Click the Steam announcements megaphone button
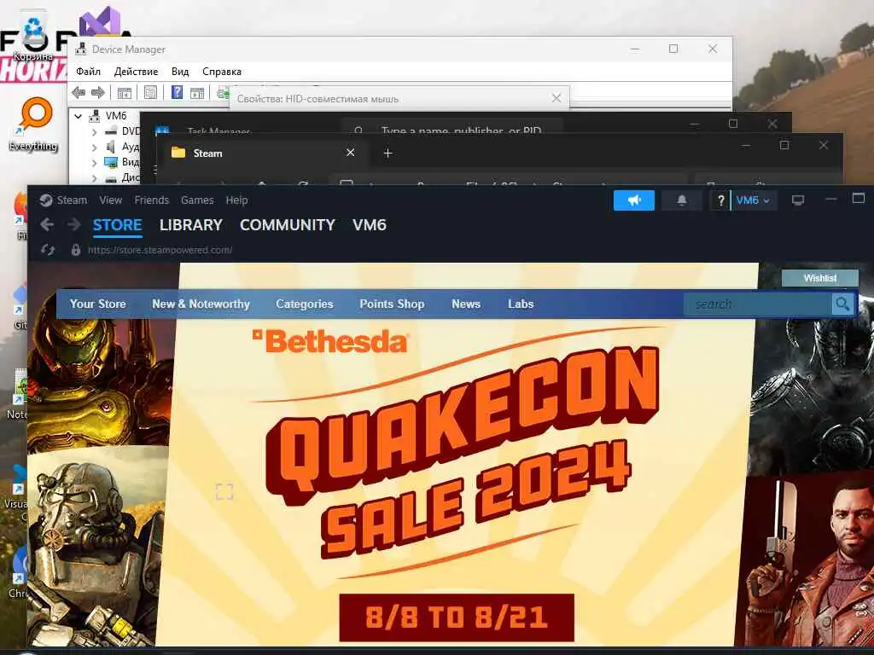The image size is (874, 655). point(634,200)
